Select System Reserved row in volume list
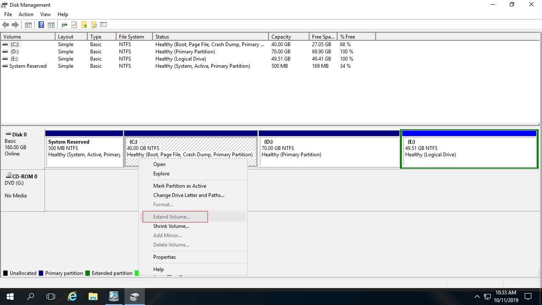This screenshot has height=305, width=542. [28, 66]
